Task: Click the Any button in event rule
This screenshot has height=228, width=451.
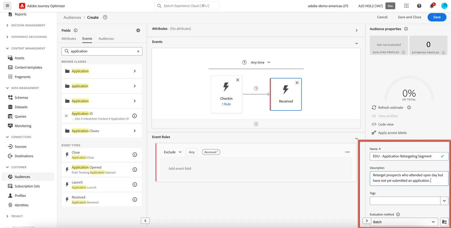Action: [x=192, y=152]
